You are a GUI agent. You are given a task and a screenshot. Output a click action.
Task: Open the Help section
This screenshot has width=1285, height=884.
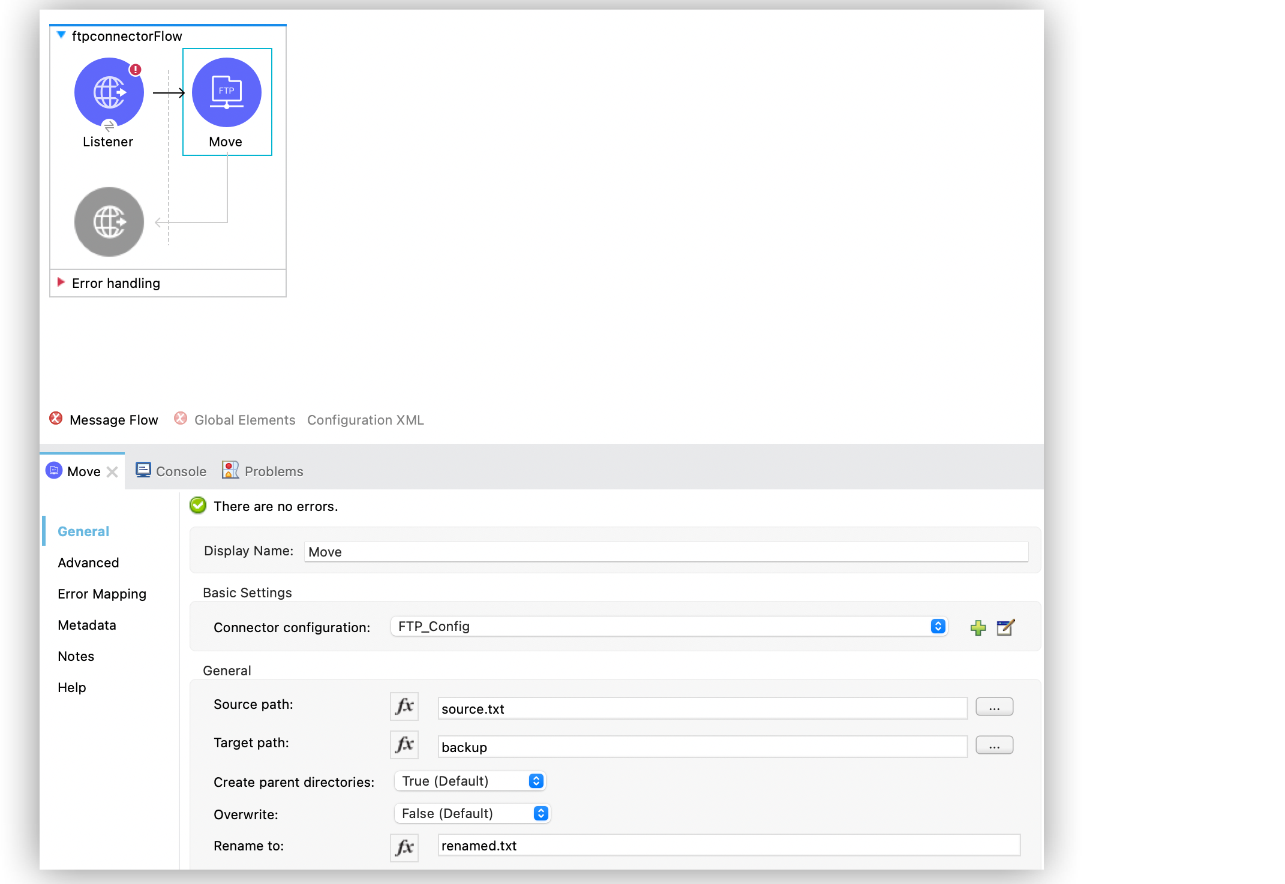click(x=72, y=687)
